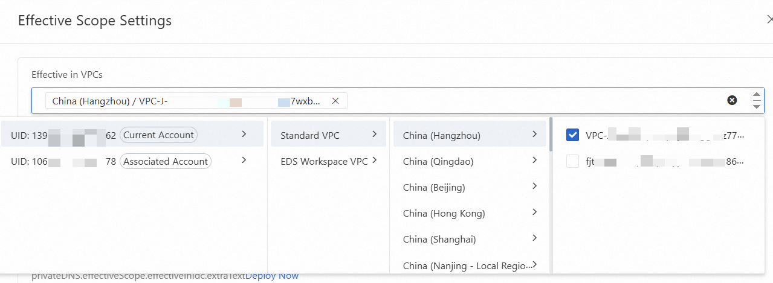773x283 pixels.
Task: Expand the Current Account entry
Action: [x=244, y=134]
